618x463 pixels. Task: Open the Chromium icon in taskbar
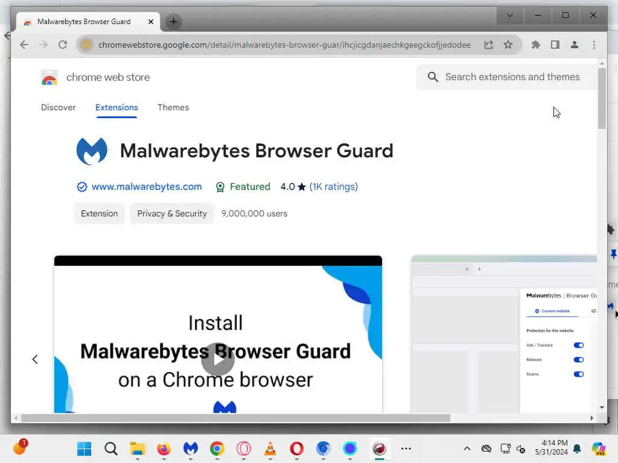323,449
